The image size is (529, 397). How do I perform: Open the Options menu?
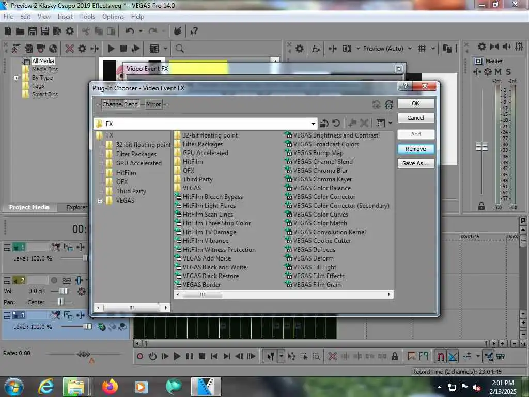tap(113, 16)
